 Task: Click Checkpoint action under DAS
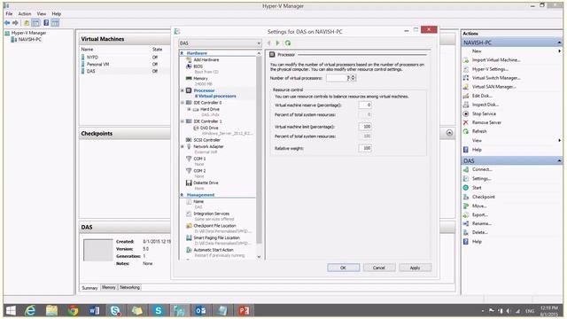pyautogui.click(x=483, y=197)
